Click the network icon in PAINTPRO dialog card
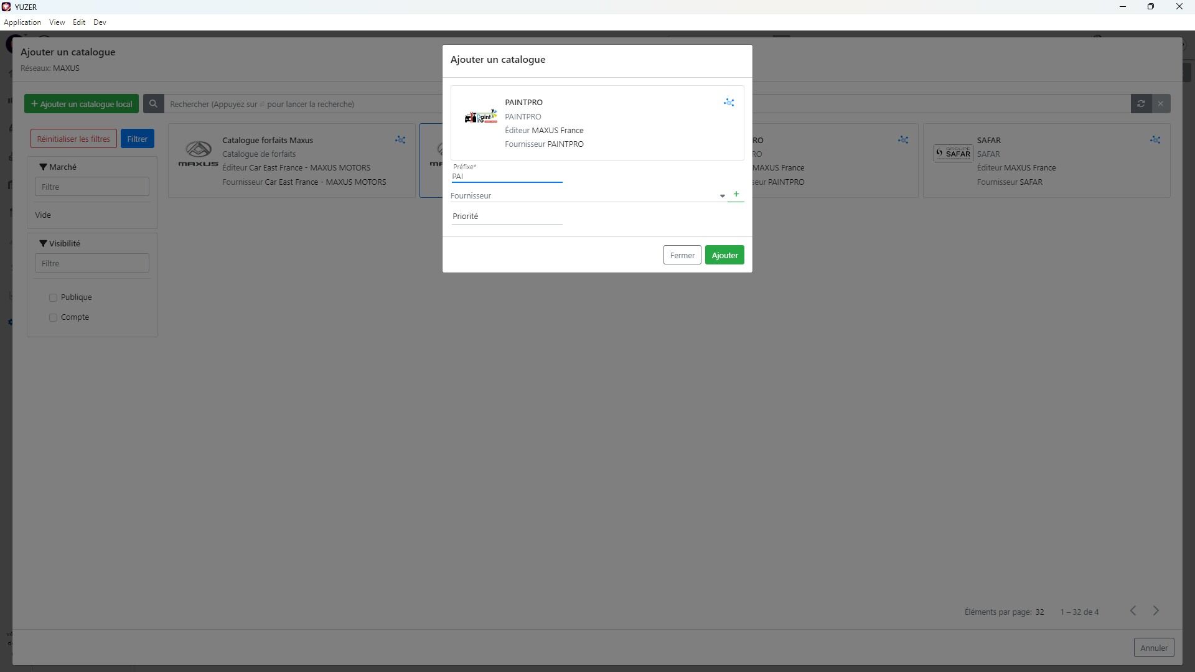 728,103
